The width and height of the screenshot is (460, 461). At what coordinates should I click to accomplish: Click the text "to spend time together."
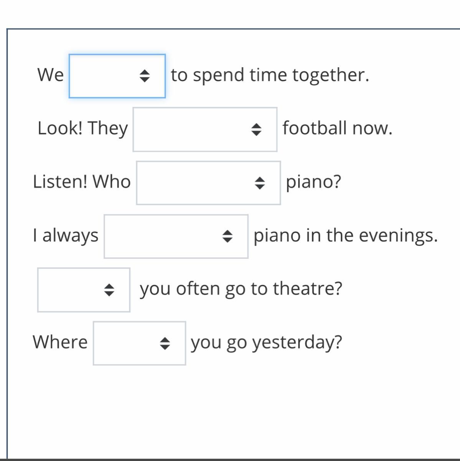coord(270,75)
